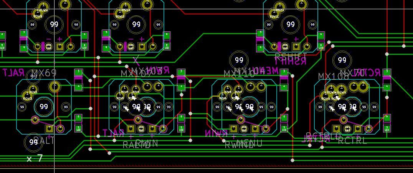Click magenta plus marker in ROW11 switch

coord(296,39)
